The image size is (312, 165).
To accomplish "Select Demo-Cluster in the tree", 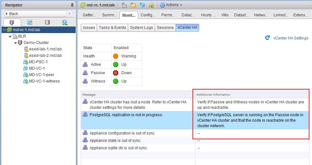I will coord(36,42).
